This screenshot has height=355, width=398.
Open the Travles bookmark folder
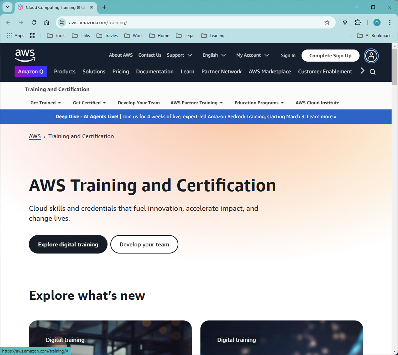[x=107, y=36]
